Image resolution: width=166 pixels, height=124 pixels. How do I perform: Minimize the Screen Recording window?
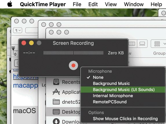point(31,43)
